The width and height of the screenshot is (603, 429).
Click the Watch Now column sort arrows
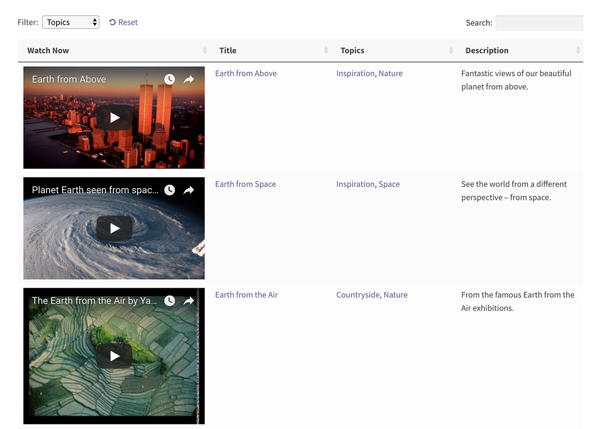[204, 50]
